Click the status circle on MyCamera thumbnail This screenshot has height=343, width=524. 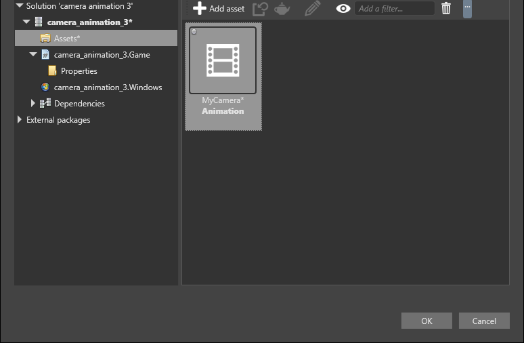coord(194,32)
